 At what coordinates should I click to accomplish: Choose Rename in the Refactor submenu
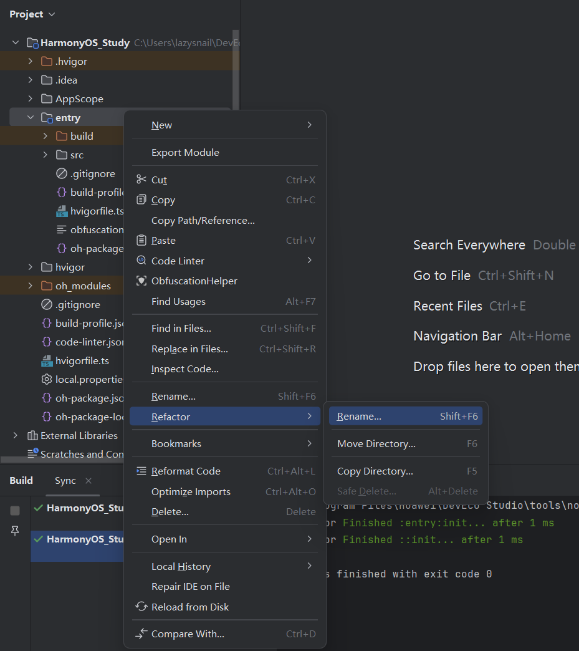[x=406, y=416]
